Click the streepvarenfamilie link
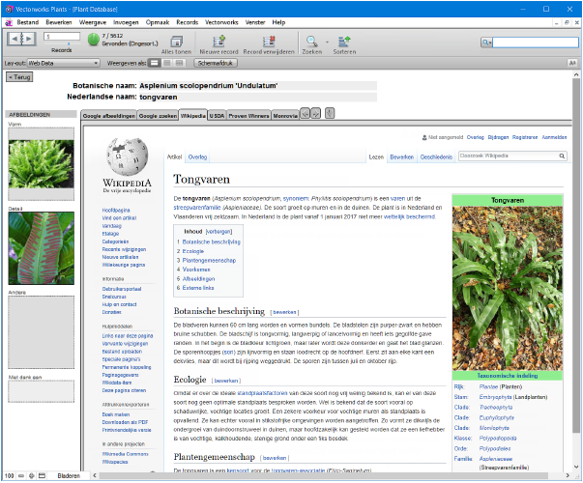 (x=197, y=208)
